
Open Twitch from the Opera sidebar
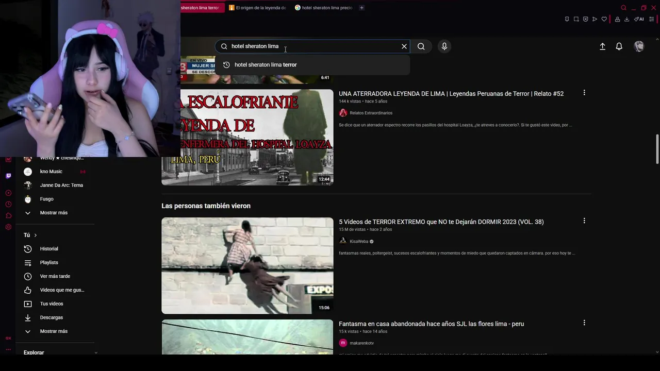(8, 176)
